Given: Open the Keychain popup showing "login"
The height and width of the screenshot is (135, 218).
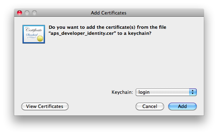Looking at the screenshot, I should pos(166,92).
